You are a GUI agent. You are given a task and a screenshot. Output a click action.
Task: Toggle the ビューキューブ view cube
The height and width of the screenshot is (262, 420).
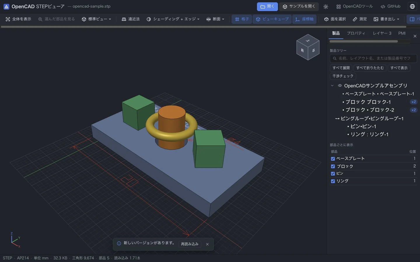[272, 19]
